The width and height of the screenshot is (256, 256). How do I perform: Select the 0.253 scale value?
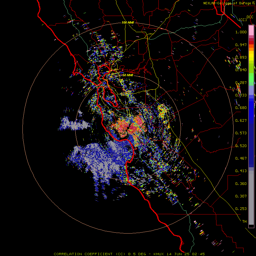point(241,209)
